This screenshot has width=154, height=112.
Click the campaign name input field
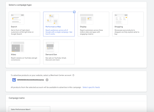(x=29, y=109)
